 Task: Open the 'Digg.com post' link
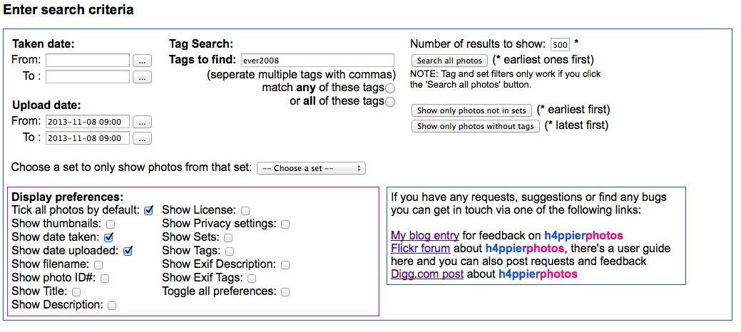[x=427, y=274]
